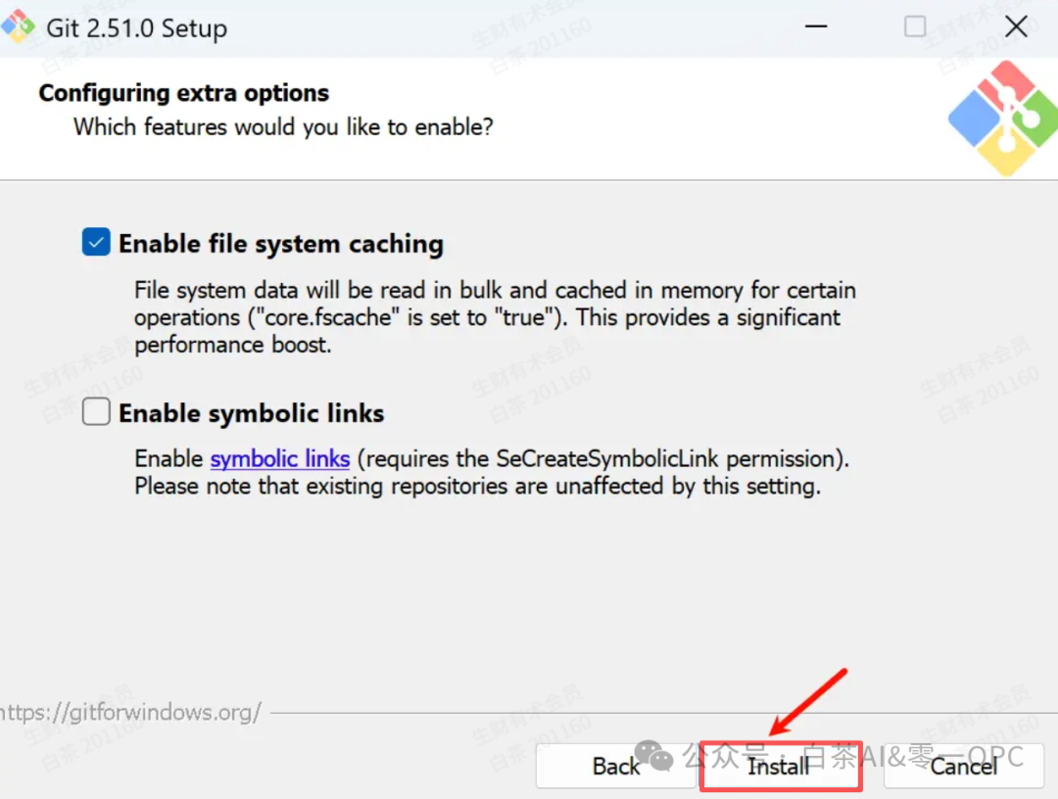Click the red arrow annotation
The width and height of the screenshot is (1058, 799).
coord(808,702)
